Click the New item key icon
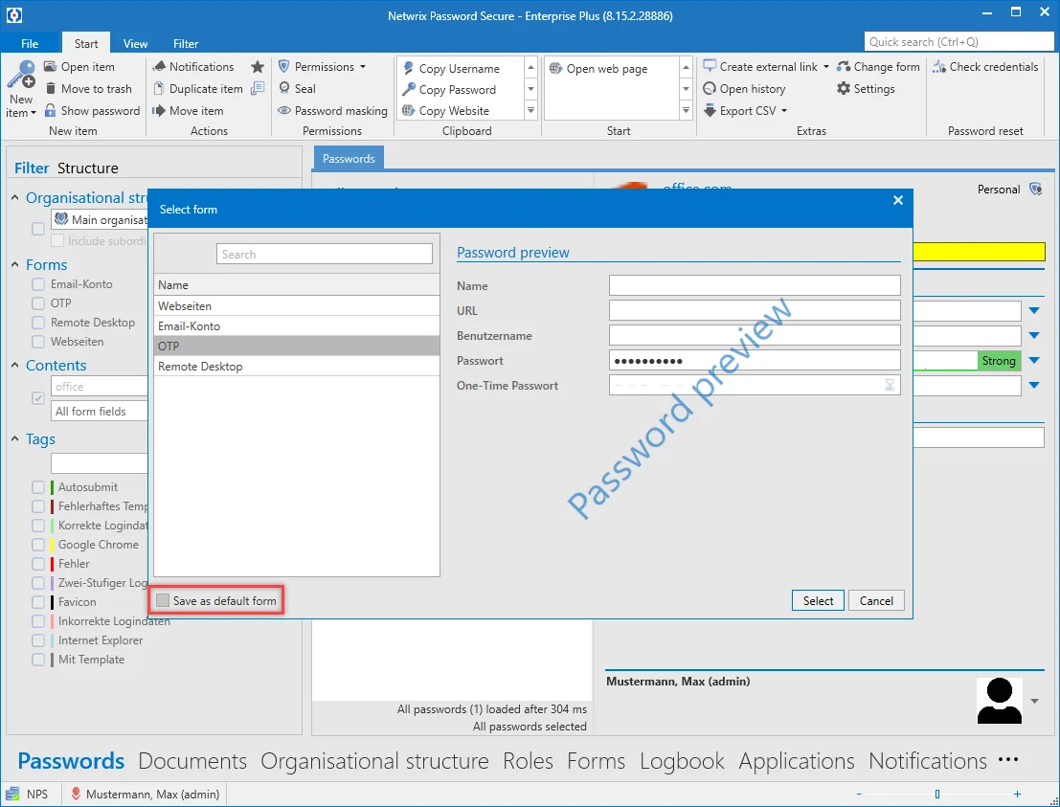1060x807 pixels. (x=20, y=75)
